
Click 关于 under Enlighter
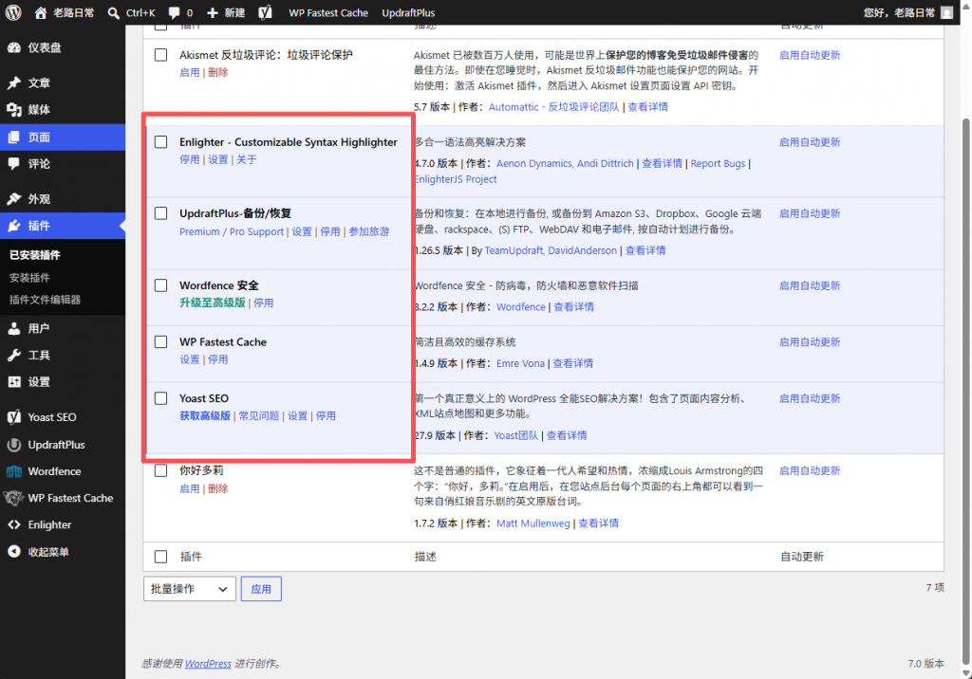246,160
